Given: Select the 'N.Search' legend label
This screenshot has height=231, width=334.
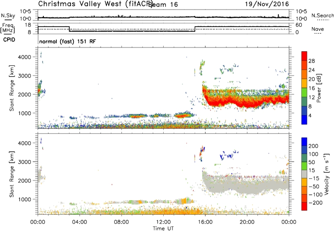Looking at the screenshot, I should 323,15.
